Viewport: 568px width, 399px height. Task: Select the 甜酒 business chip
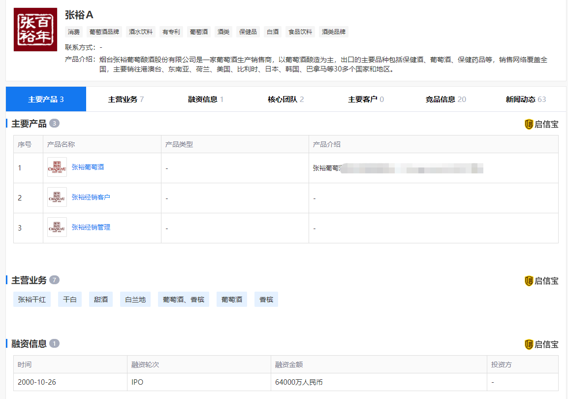click(x=101, y=299)
